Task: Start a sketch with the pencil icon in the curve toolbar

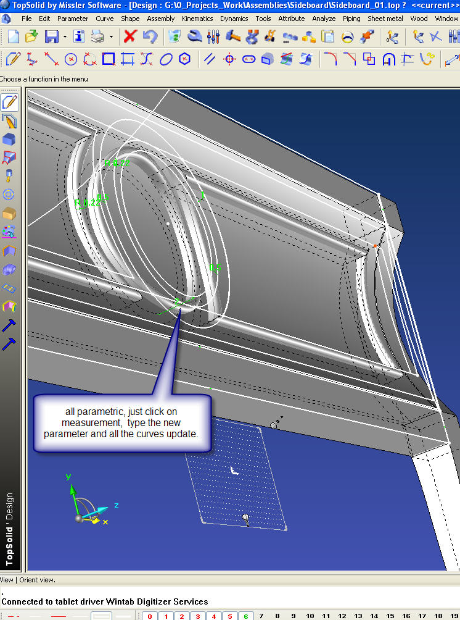Action: [13, 59]
